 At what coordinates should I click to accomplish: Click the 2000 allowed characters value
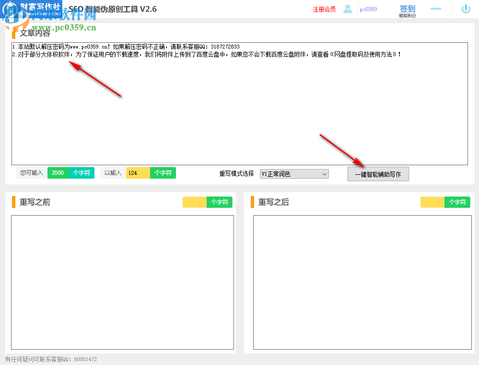58,173
